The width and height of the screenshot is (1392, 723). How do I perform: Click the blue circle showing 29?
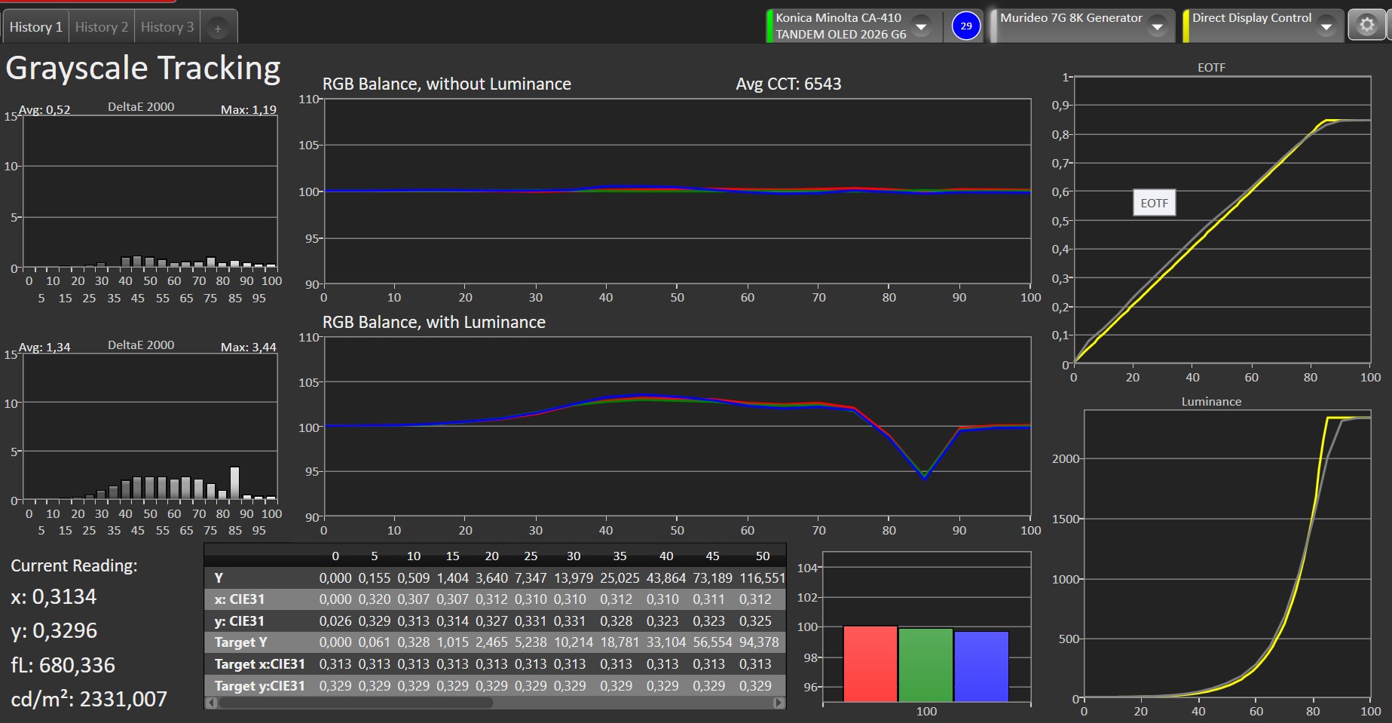pyautogui.click(x=965, y=26)
